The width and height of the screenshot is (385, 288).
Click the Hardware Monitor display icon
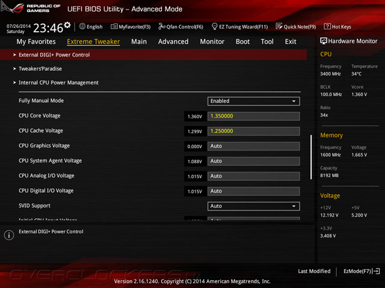click(324, 41)
